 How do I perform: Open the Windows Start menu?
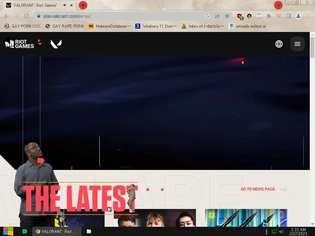coord(8,231)
